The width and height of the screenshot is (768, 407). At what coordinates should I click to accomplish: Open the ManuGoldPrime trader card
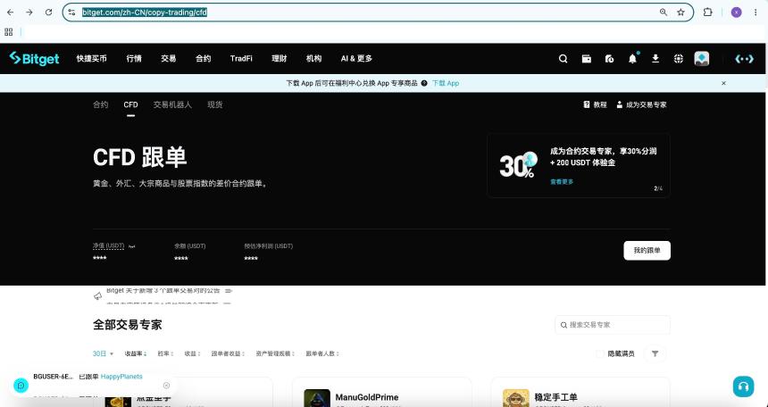[382, 393]
